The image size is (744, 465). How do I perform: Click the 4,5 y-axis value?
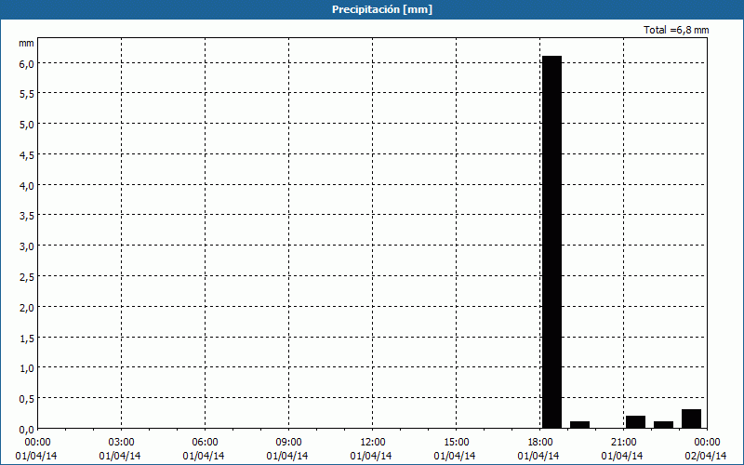pos(27,155)
